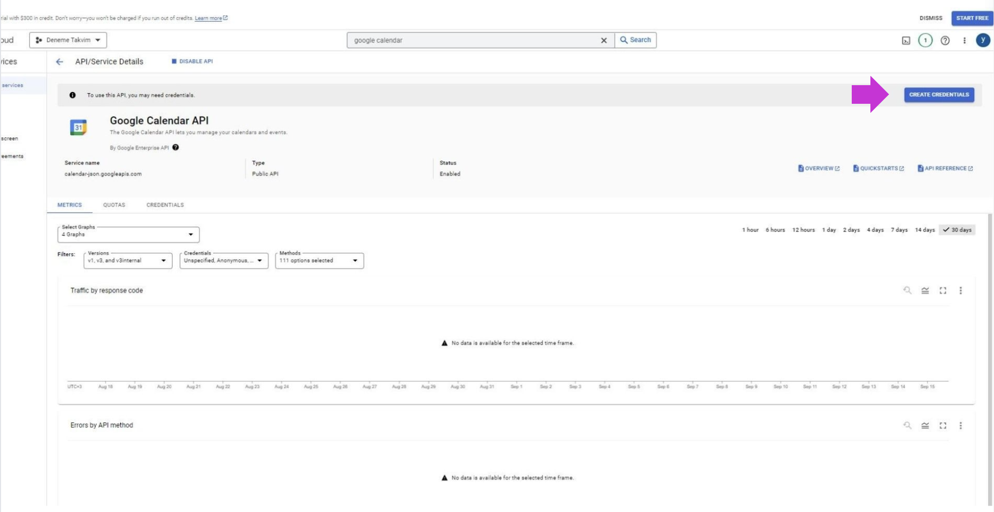
Task: Click the calendar-json.googleapis.com service name
Action: 103,174
